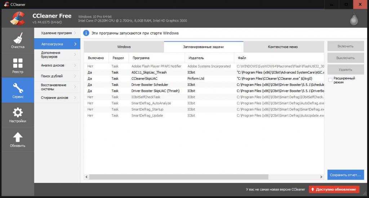Image resolution: width=369 pixels, height=198 pixels.
Task: Expand Удаление программ chevron
Action: pos(75,33)
